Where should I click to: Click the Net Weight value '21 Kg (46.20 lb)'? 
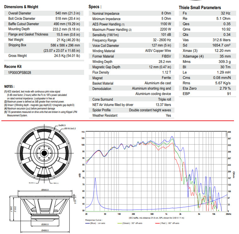[68, 40]
